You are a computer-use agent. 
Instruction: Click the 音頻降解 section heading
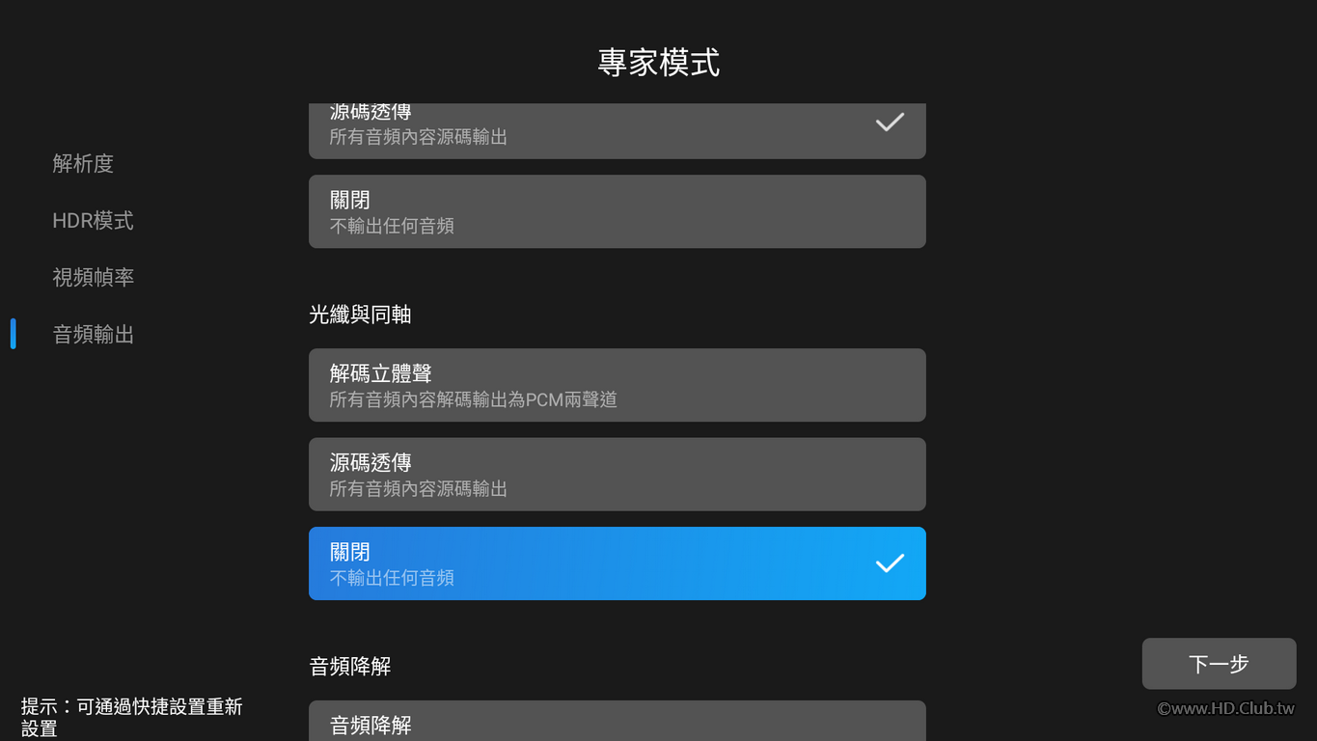click(349, 667)
